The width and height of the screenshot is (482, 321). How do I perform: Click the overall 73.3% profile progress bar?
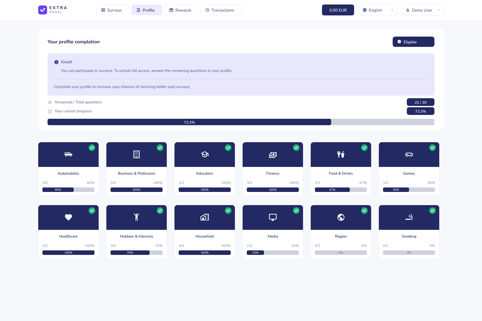click(x=241, y=122)
